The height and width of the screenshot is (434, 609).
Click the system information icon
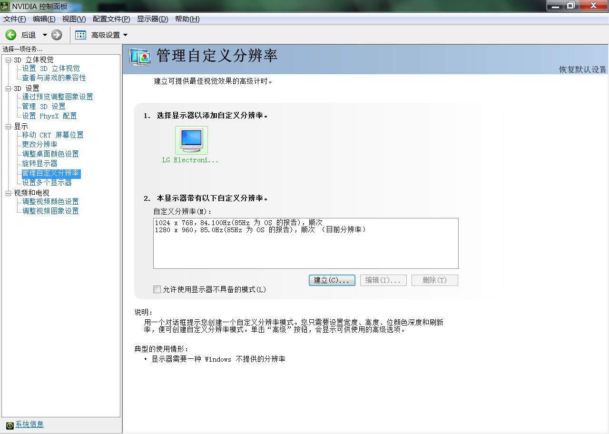(10, 425)
